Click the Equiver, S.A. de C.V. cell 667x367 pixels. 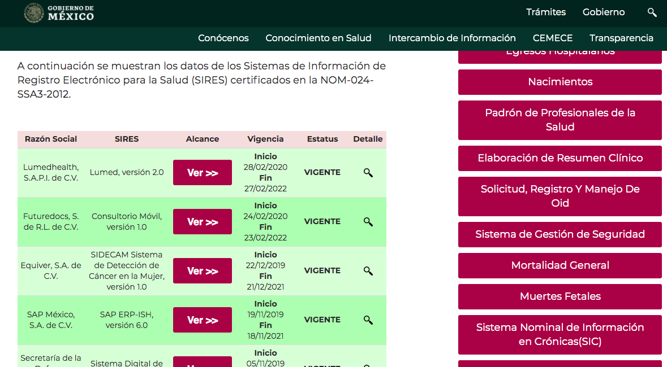point(50,270)
